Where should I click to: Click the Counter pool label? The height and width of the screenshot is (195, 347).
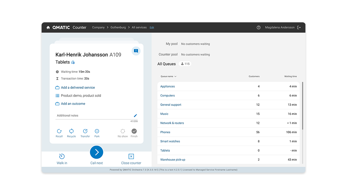coord(168,54)
